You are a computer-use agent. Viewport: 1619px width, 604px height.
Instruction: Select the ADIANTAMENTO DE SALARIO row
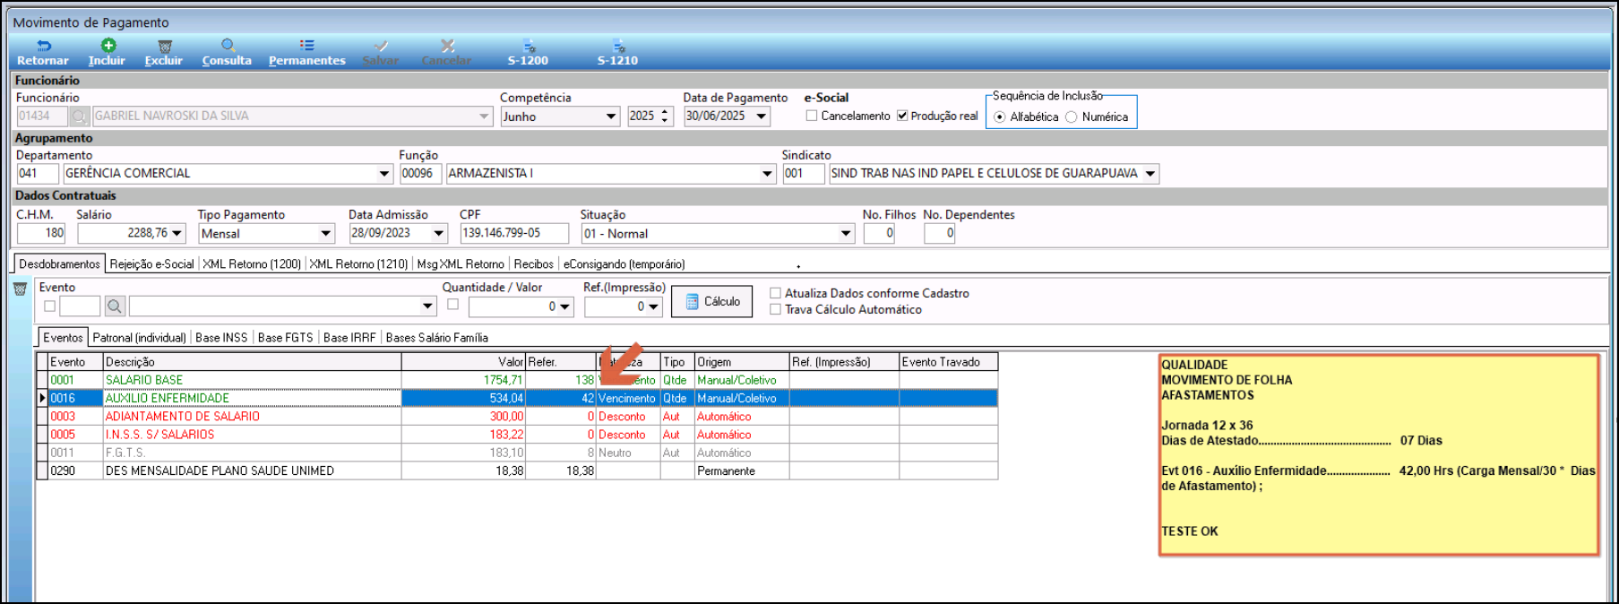tap(517, 417)
